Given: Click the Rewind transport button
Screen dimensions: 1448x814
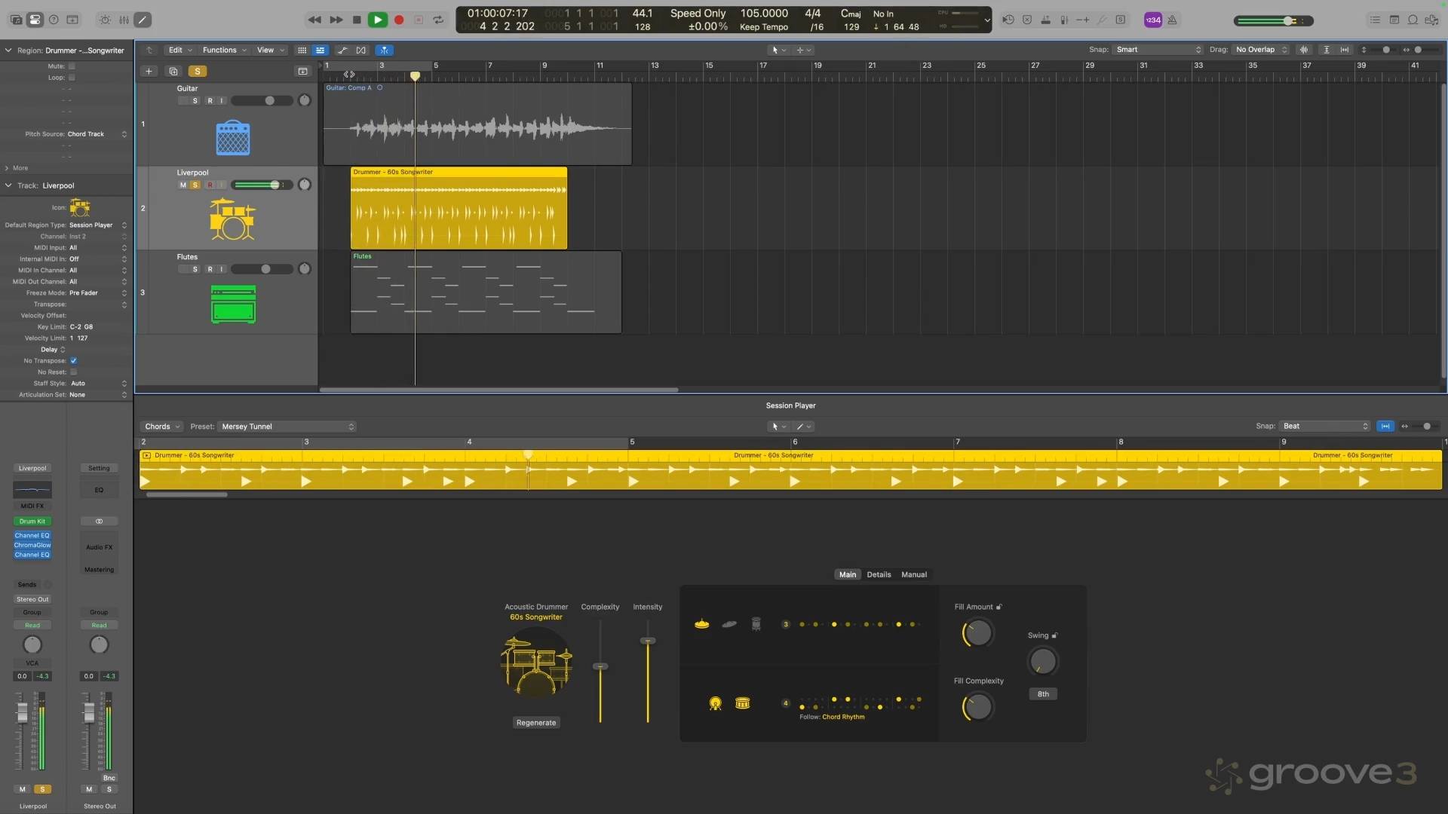Looking at the screenshot, I should point(314,20).
